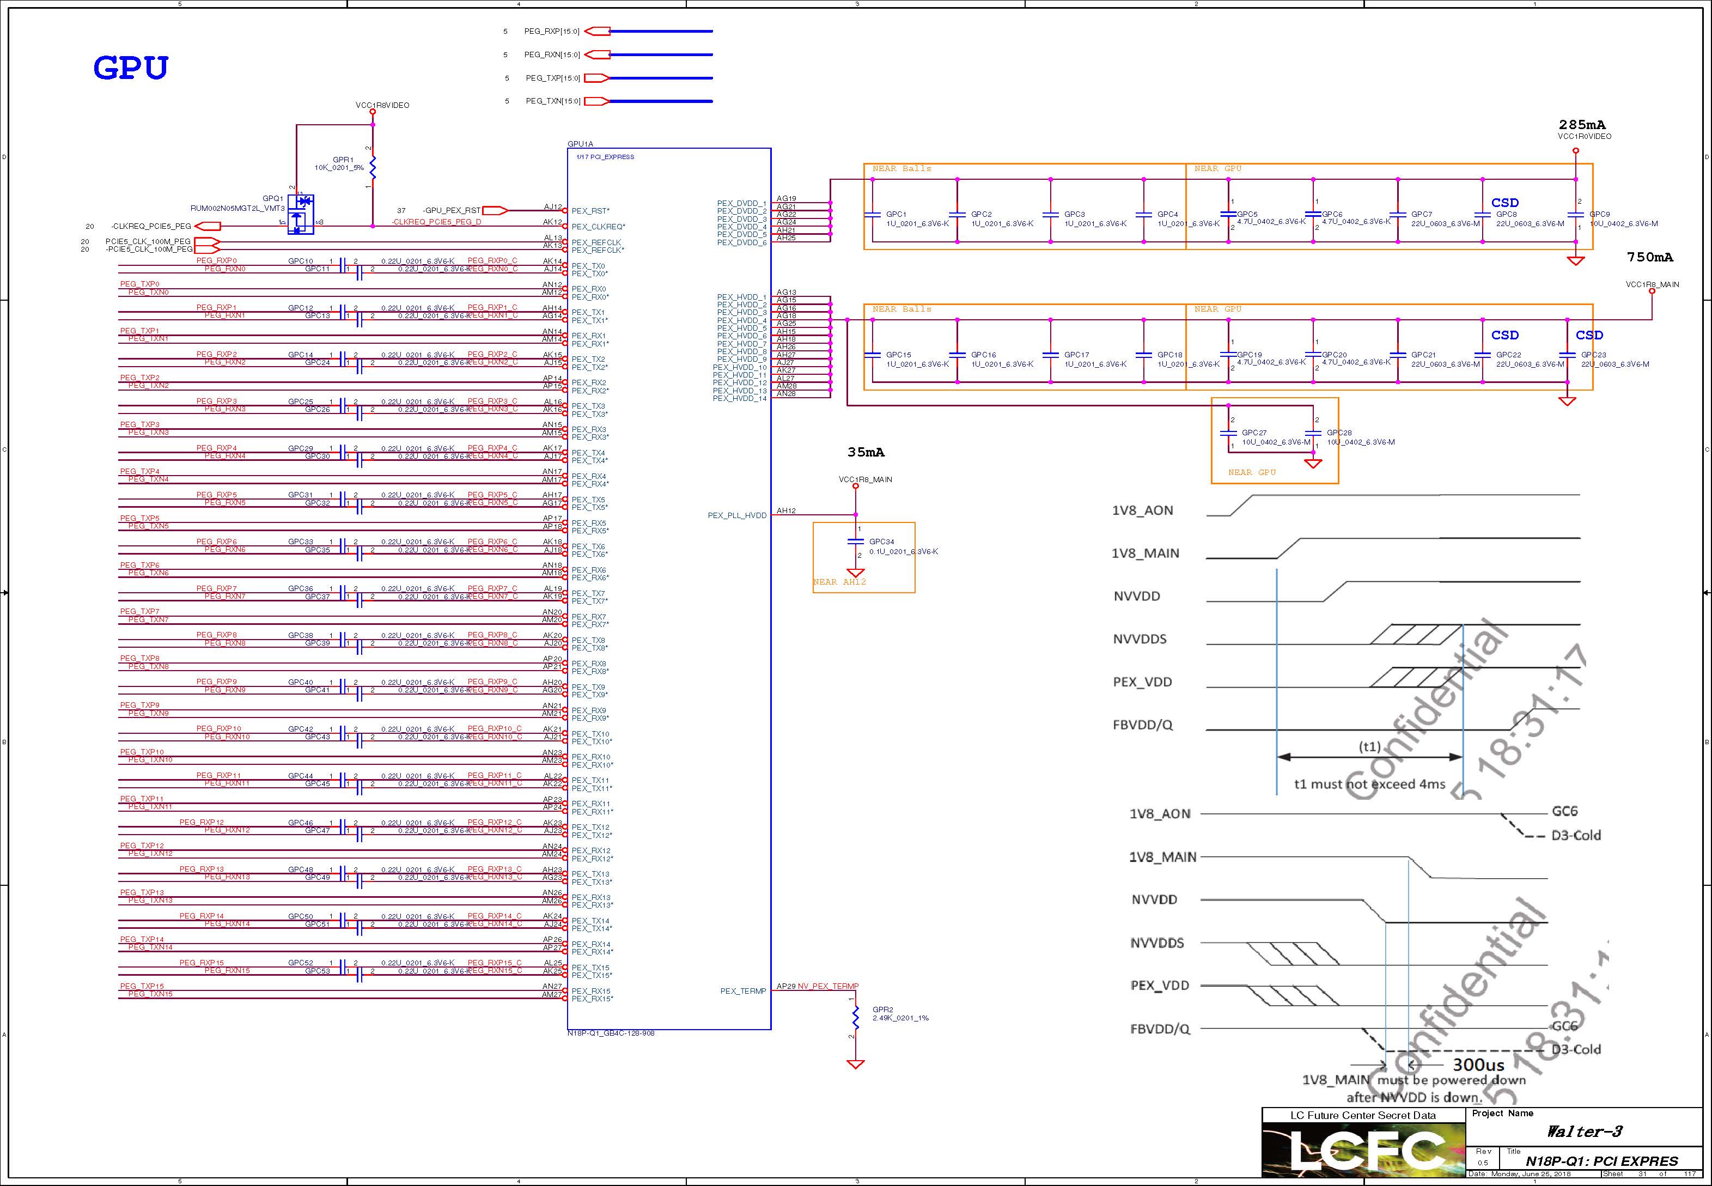Select the PEX_TERMP pin label
Viewport: 1712px width, 1186px height.
click(742, 990)
